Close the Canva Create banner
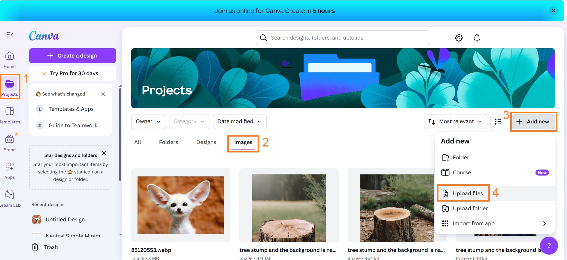567x260 pixels. 553,11
